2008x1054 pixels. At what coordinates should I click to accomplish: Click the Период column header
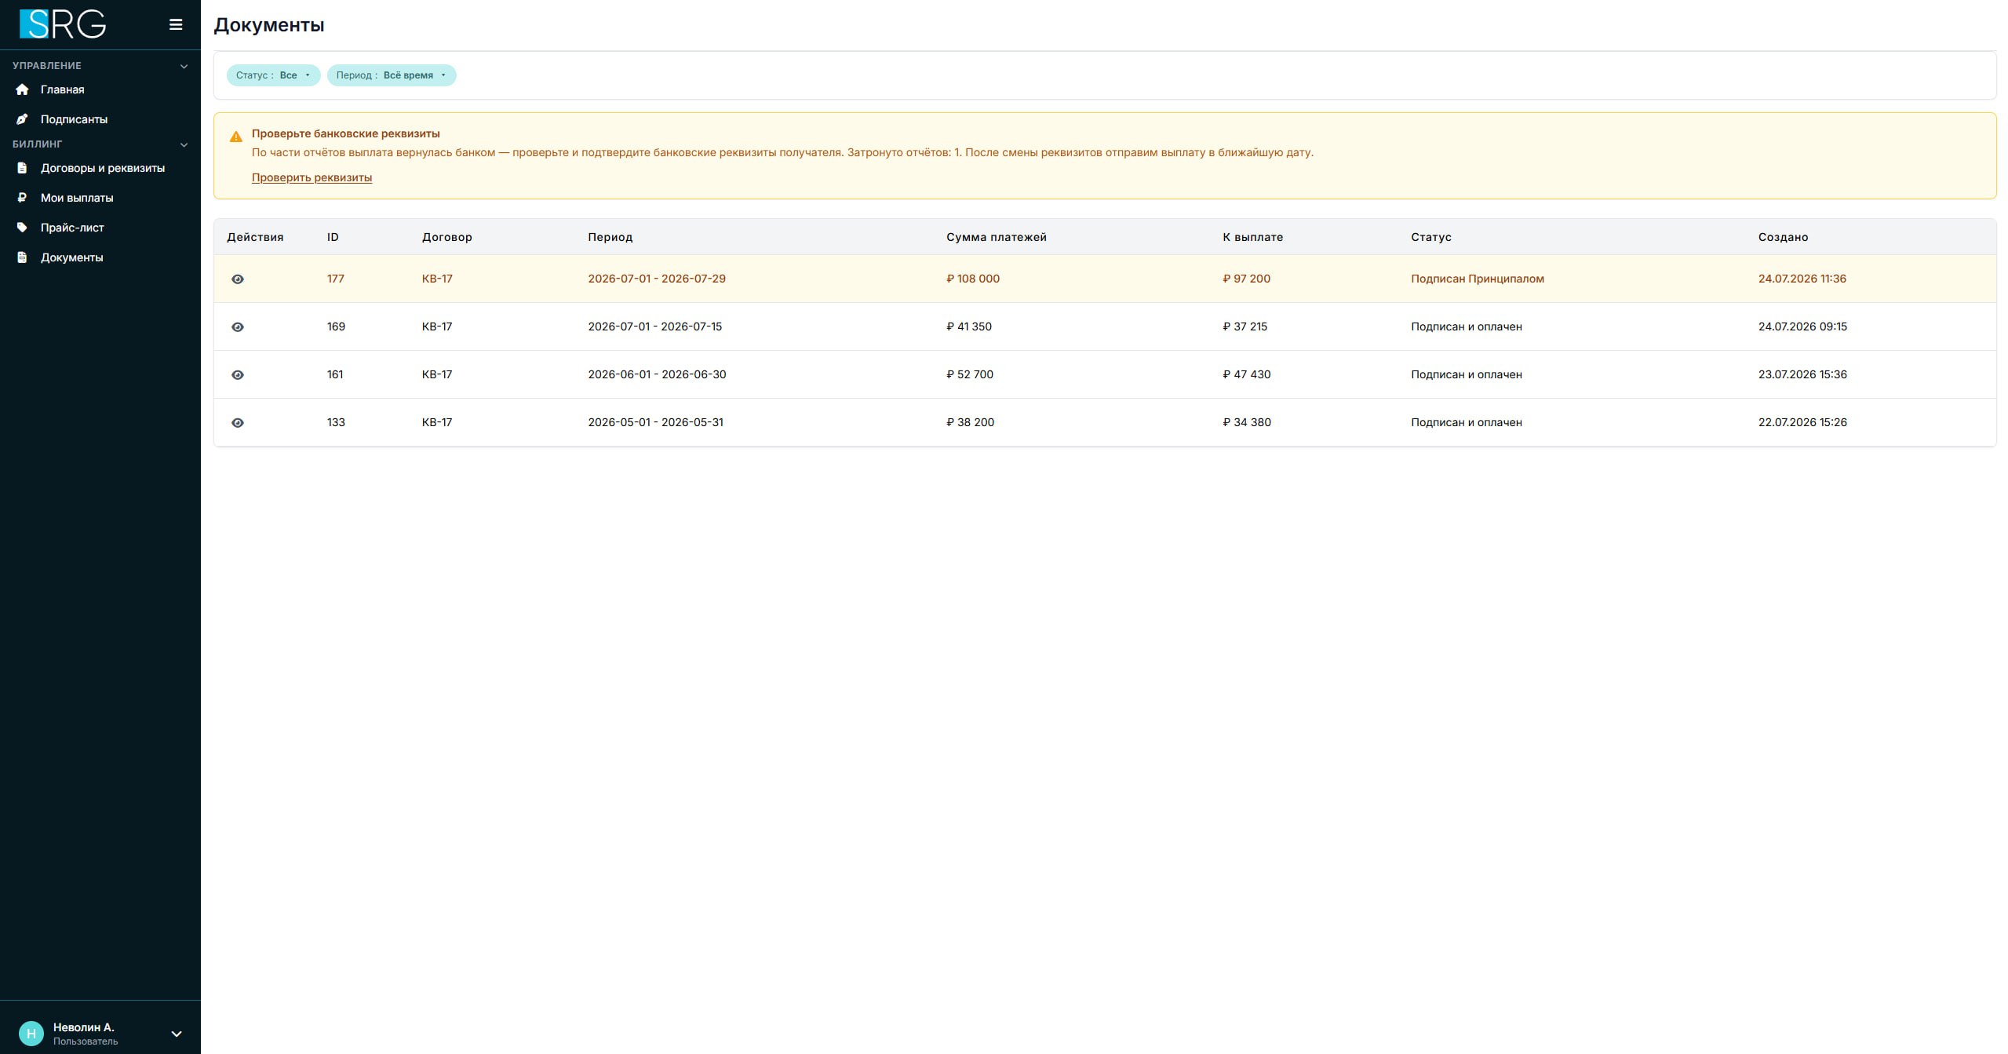(610, 237)
